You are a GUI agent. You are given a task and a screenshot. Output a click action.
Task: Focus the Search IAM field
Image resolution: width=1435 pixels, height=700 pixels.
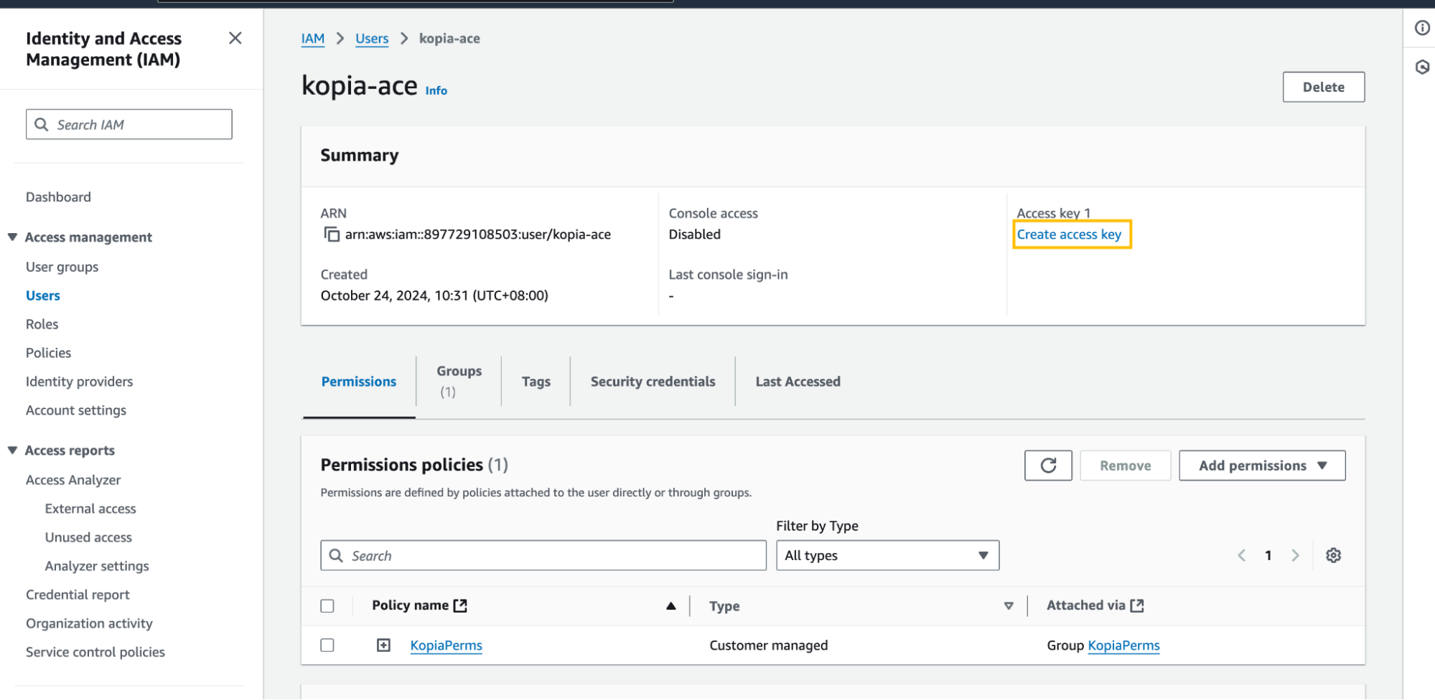[x=129, y=124]
